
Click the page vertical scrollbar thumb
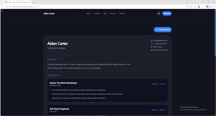point(215,33)
